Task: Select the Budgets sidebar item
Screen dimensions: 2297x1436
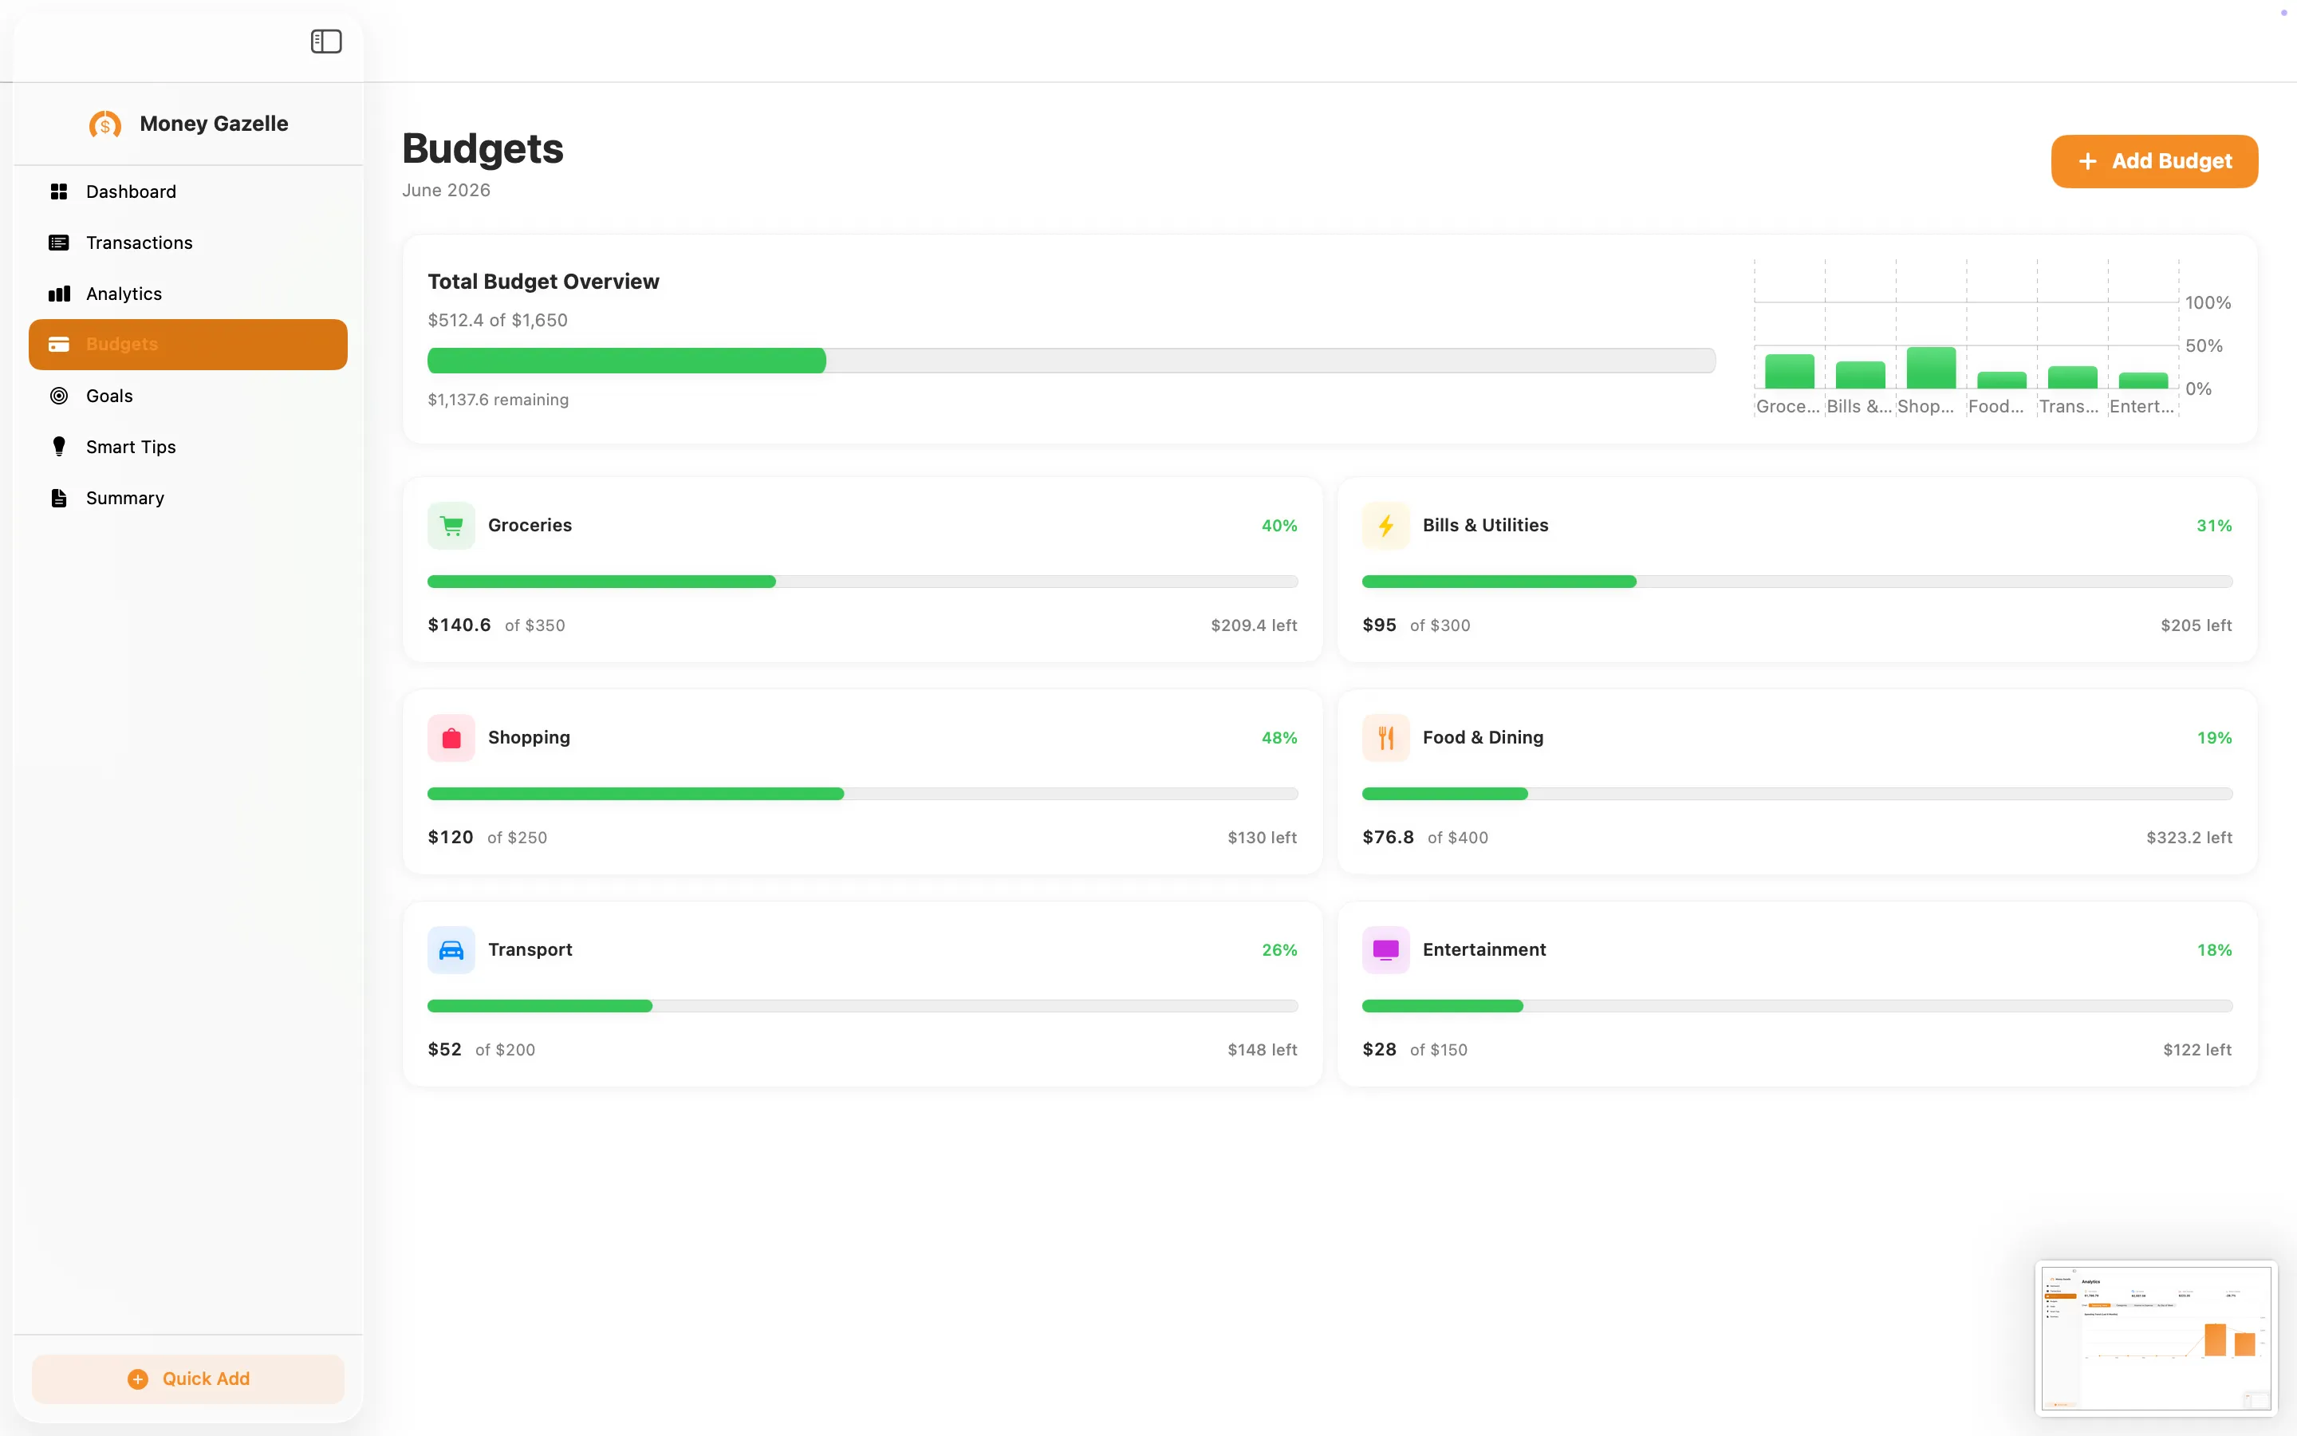Action: [x=188, y=345]
